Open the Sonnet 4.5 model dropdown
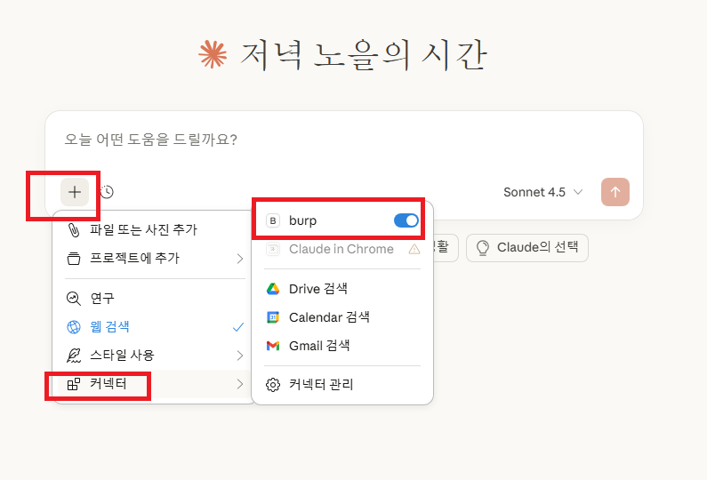The height and width of the screenshot is (480, 707). click(x=542, y=192)
